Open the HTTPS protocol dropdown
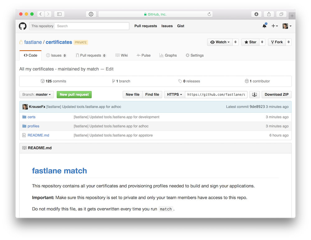 [174, 94]
